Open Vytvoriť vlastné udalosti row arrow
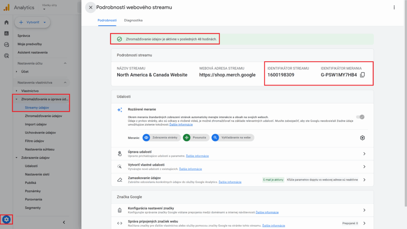407x229 pixels. (364, 167)
